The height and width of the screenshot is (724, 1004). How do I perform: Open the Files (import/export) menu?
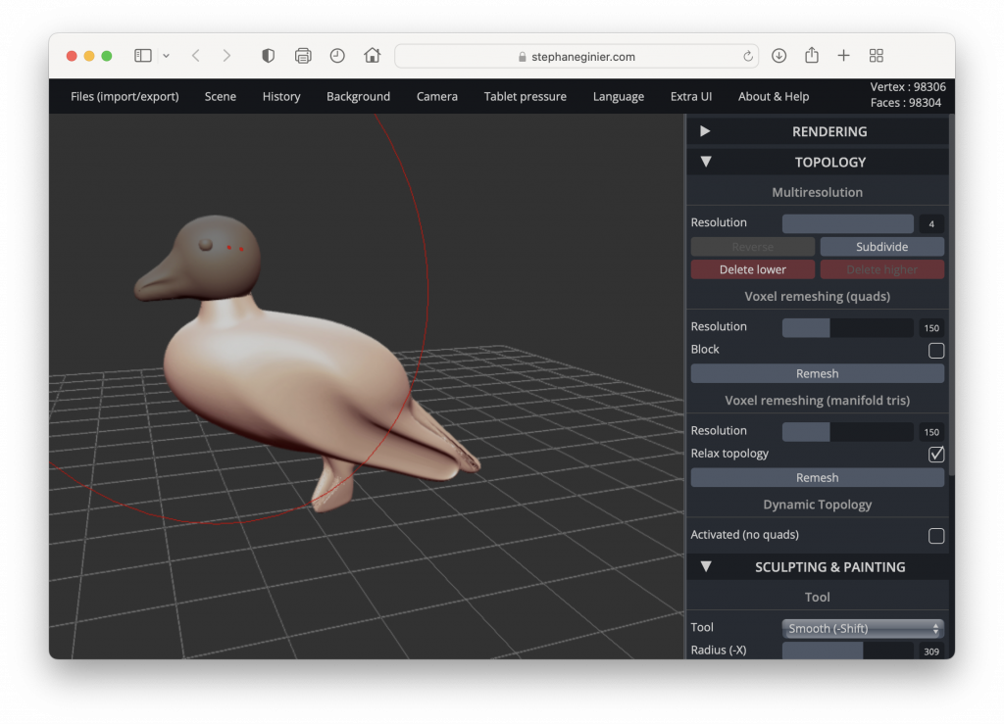(125, 97)
